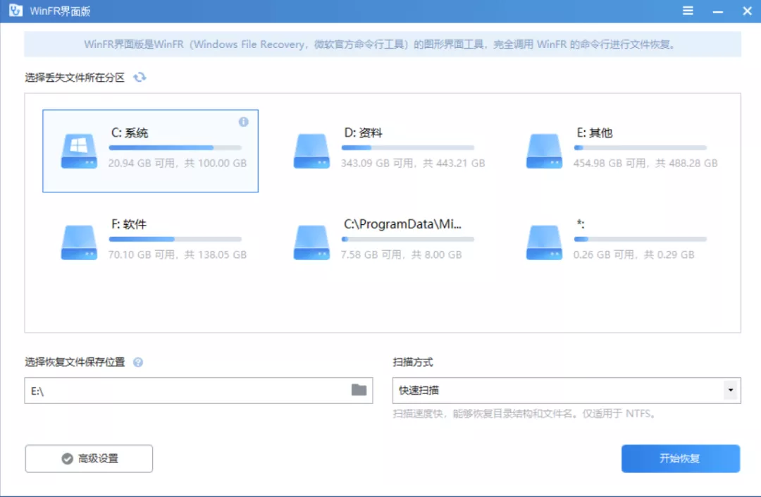Open 高级设置 advanced settings

click(89, 459)
